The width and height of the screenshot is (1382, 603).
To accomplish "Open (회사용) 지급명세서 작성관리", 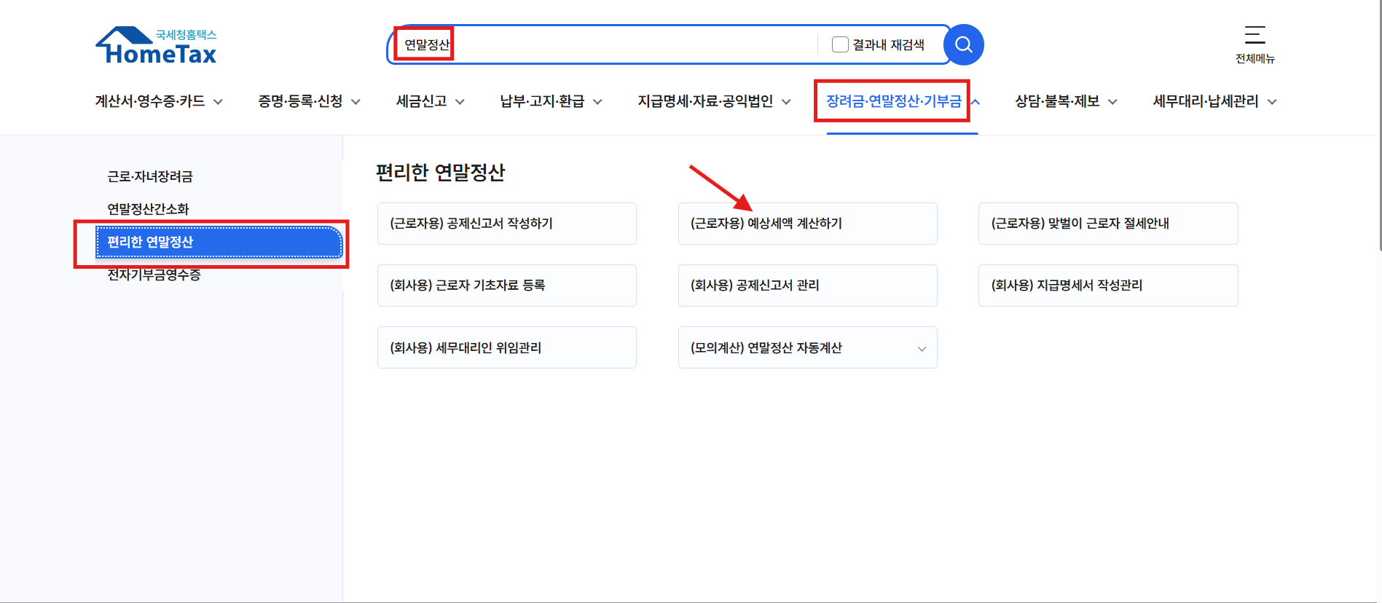I will [x=1108, y=285].
